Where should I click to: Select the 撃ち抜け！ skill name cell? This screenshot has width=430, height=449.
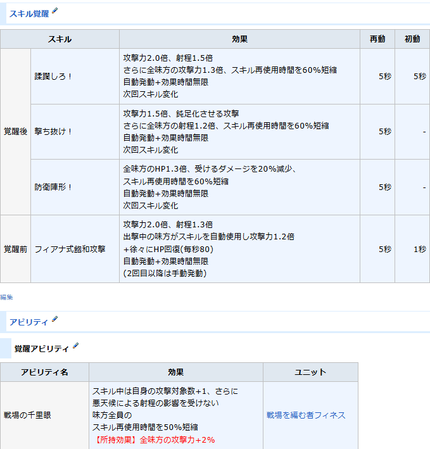54,132
